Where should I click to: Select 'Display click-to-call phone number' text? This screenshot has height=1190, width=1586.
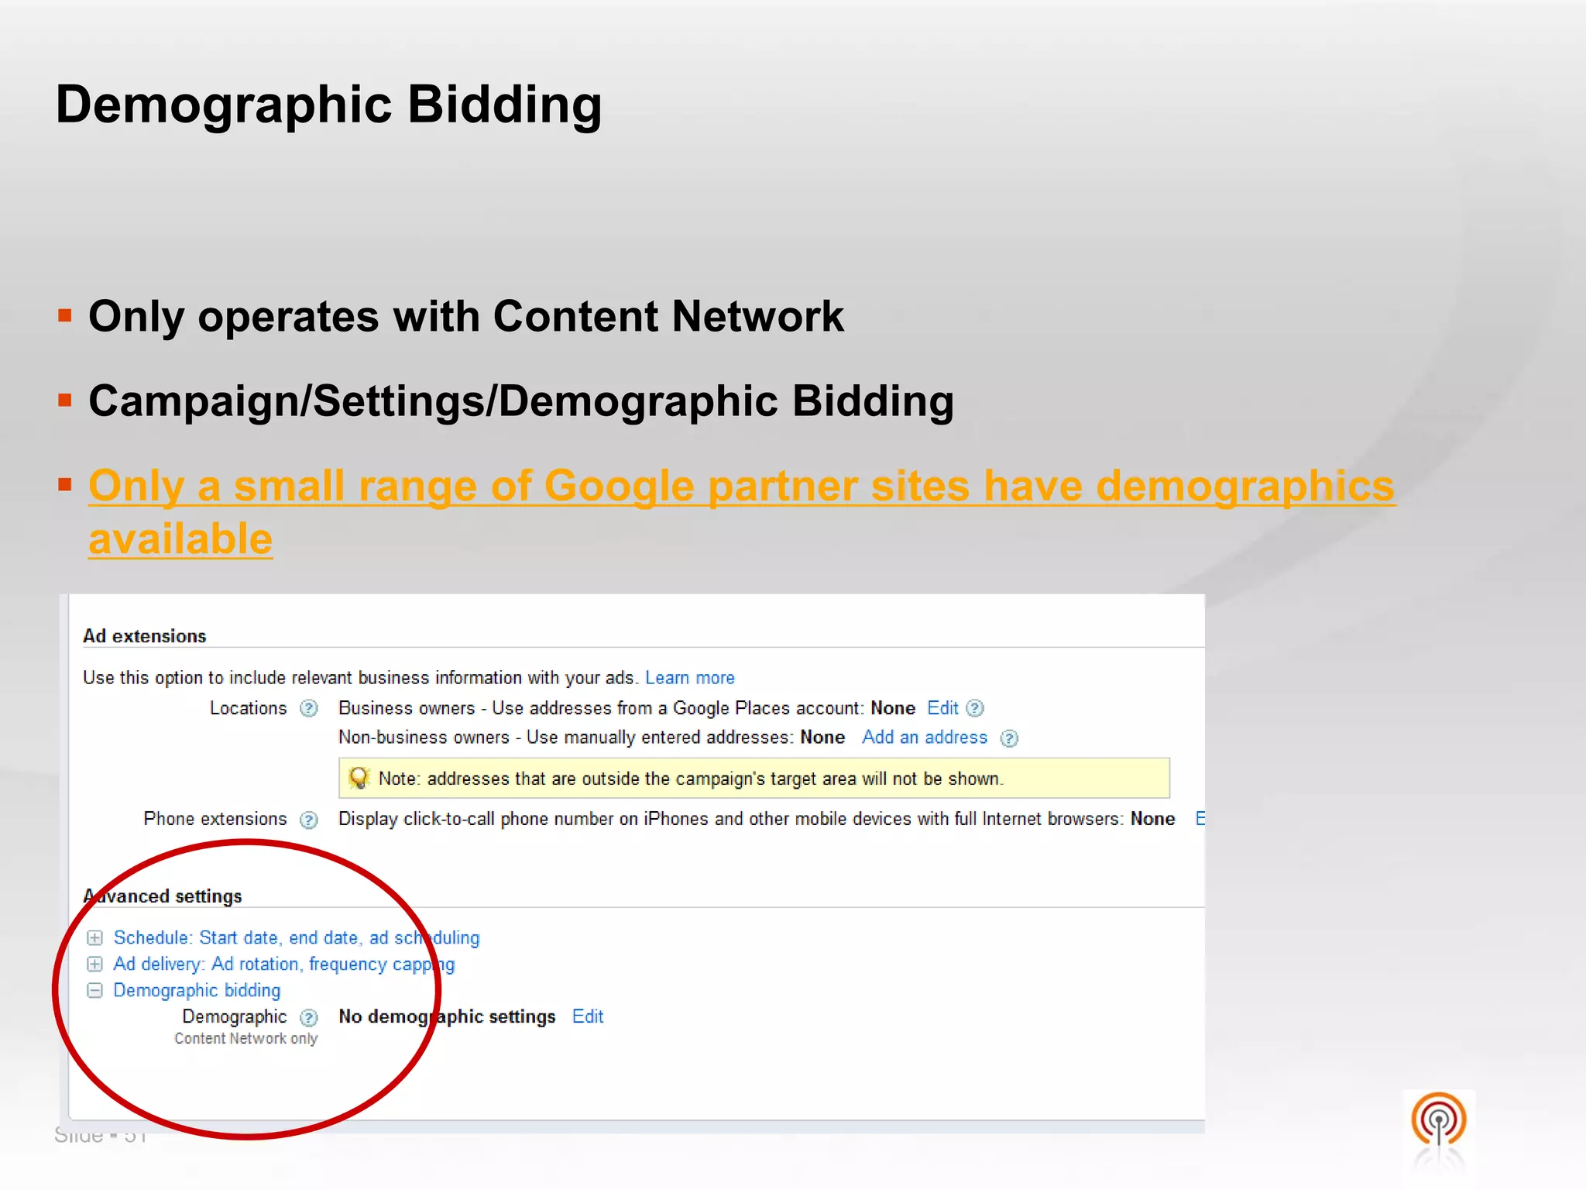[757, 819]
